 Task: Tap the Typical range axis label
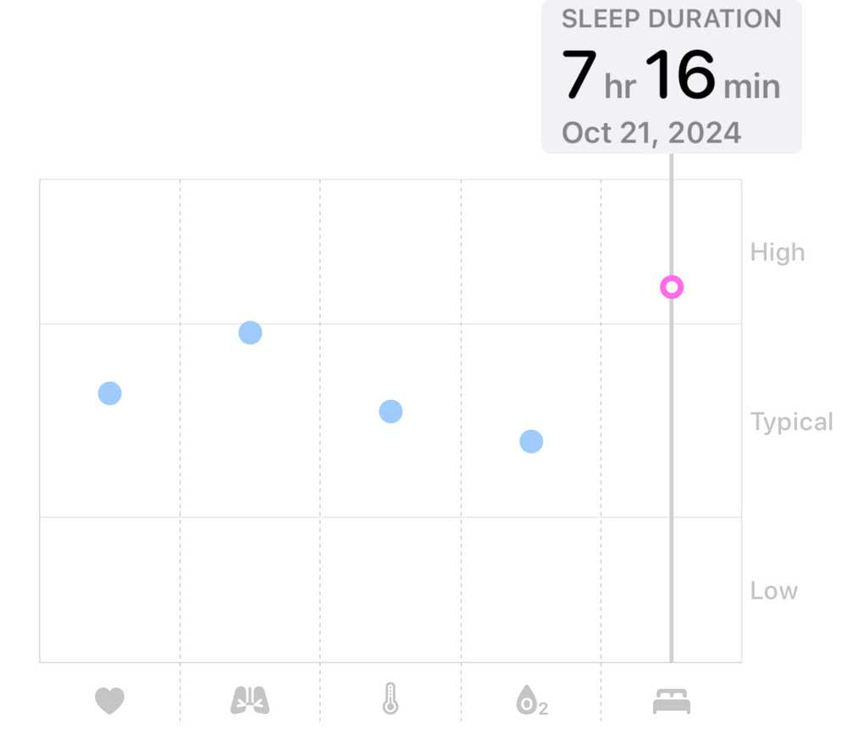pyautogui.click(x=791, y=421)
